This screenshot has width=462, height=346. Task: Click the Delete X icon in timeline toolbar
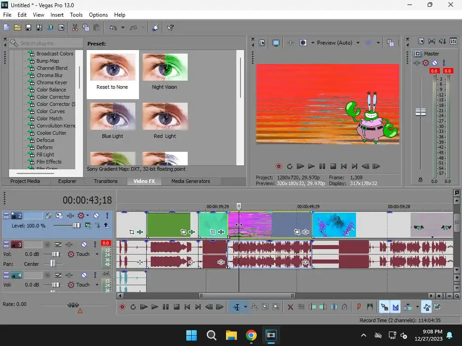point(290,307)
